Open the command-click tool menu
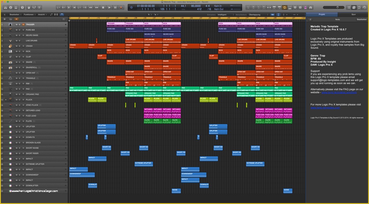 156,14
